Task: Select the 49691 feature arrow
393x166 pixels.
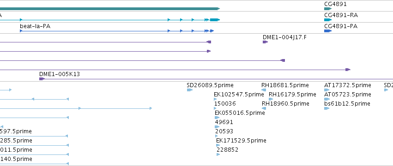Action: pyautogui.click(x=217, y=127)
